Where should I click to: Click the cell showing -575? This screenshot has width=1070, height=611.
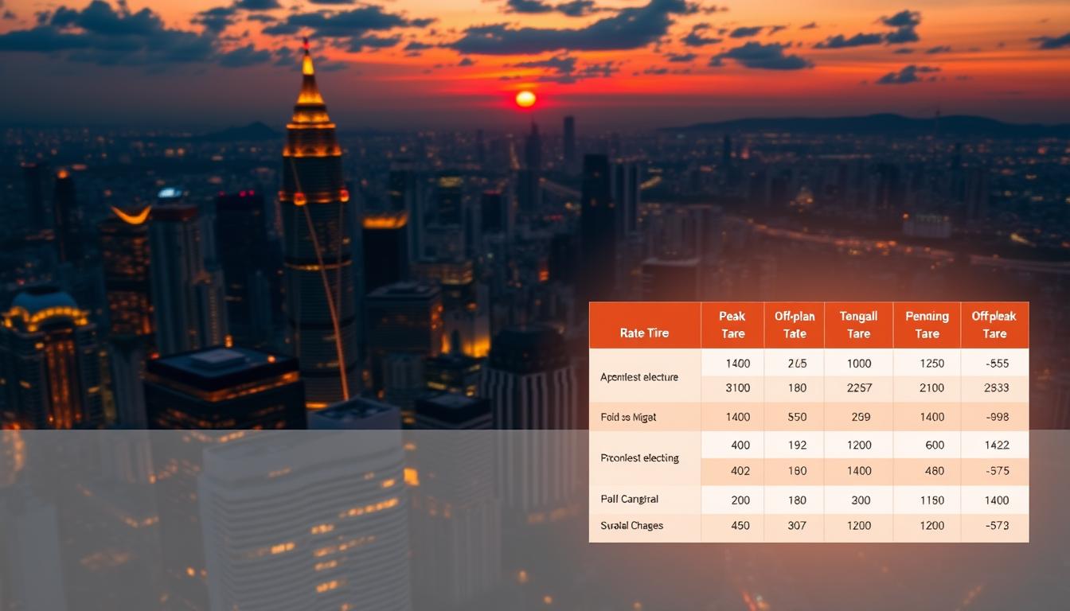[996, 471]
